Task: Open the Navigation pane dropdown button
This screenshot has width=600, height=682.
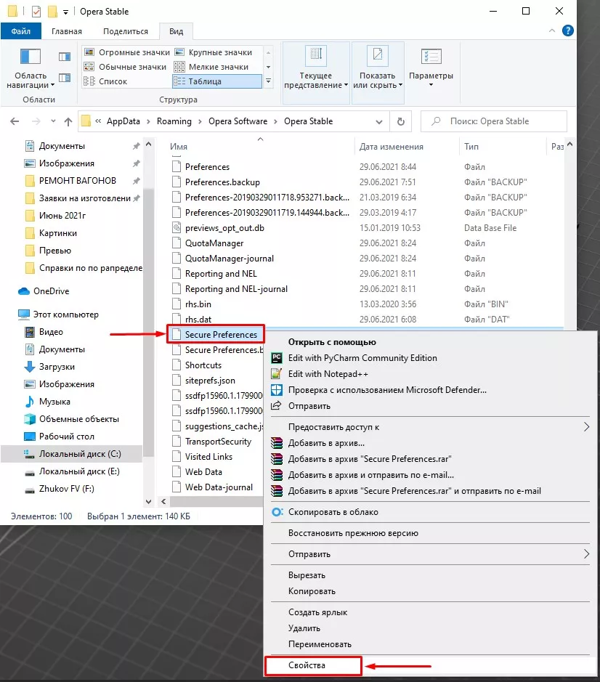Action: tap(30, 68)
